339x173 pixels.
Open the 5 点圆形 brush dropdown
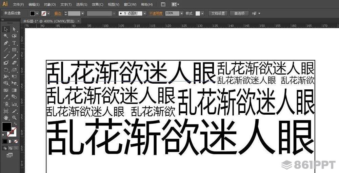pyautogui.click(x=145, y=13)
